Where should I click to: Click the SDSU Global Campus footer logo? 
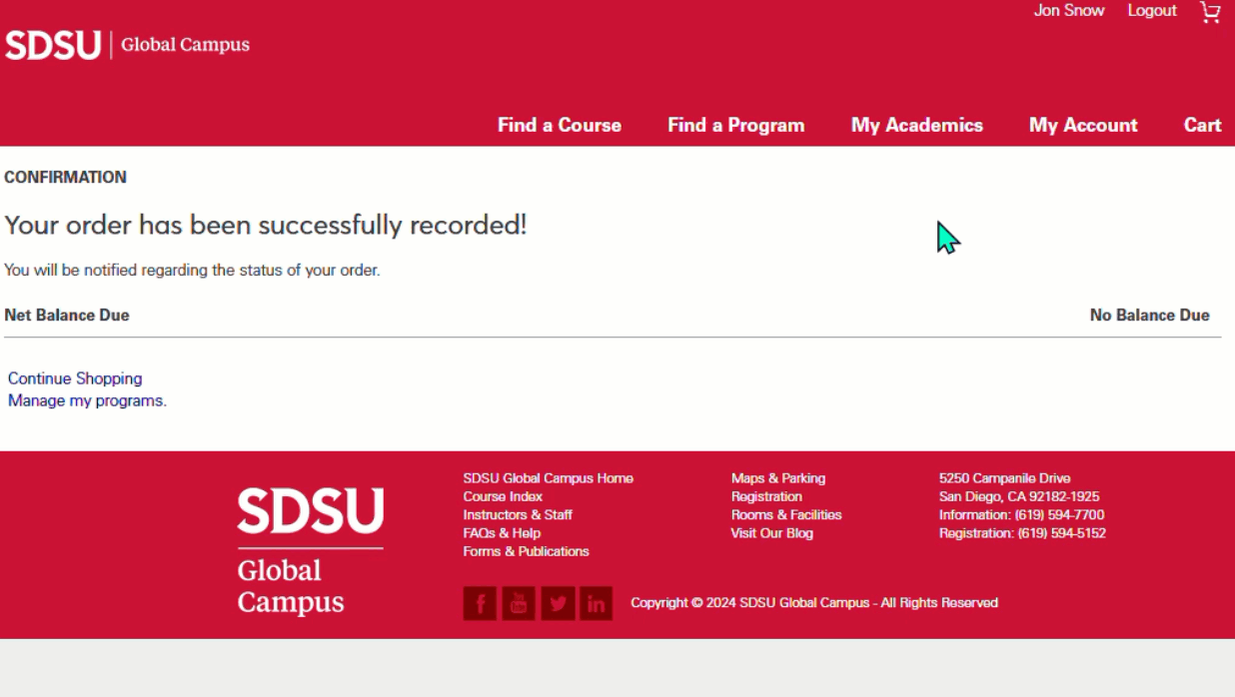(310, 550)
